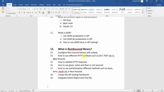Toggle Show/Hide paragraph marks
This screenshot has width=164, height=92.
pos(69,9)
